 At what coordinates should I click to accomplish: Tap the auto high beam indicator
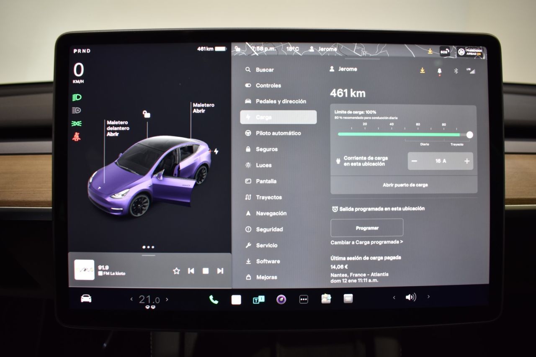(77, 110)
